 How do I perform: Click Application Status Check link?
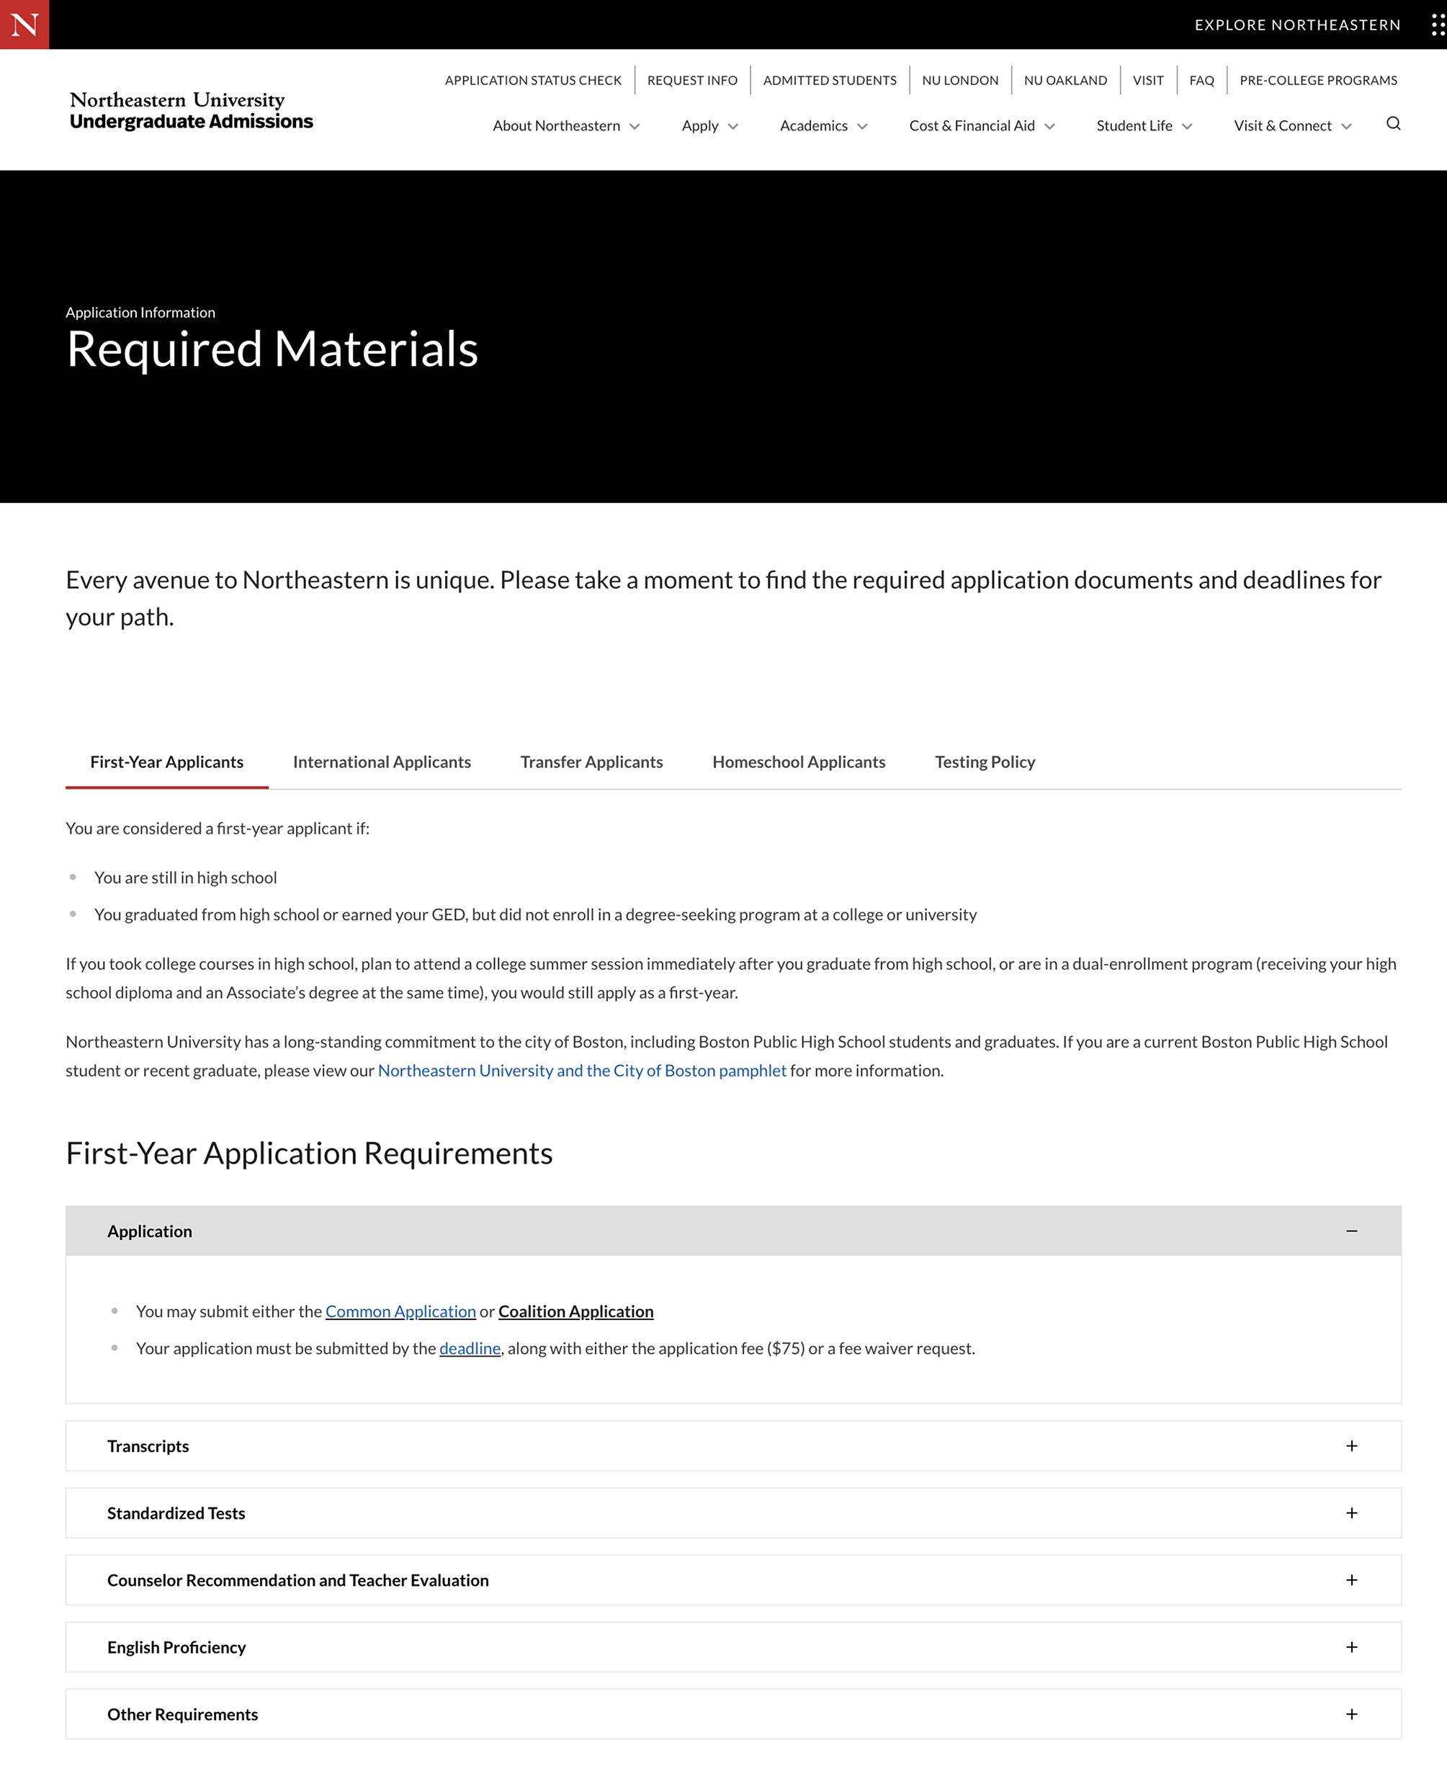[532, 80]
